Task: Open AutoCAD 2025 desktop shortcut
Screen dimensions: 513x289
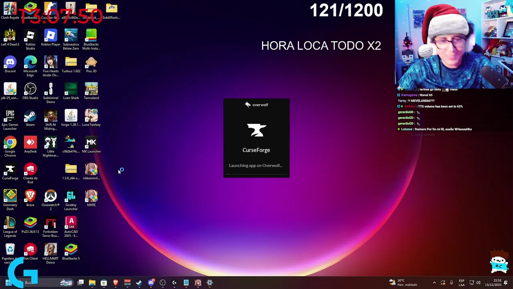Action: point(71,227)
